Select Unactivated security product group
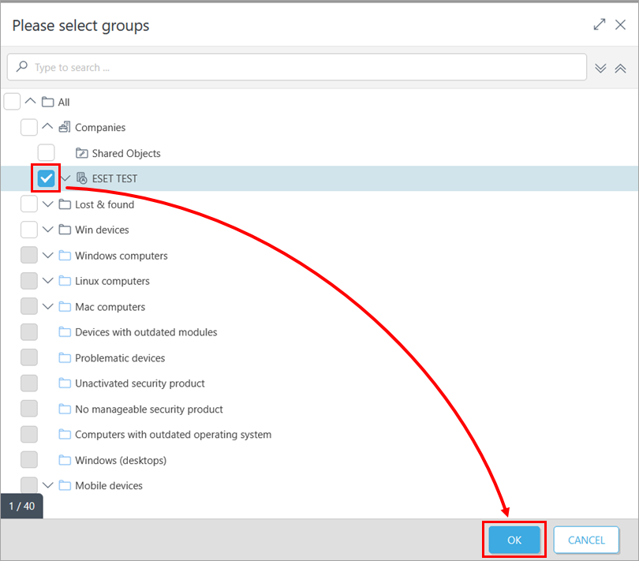 140,383
